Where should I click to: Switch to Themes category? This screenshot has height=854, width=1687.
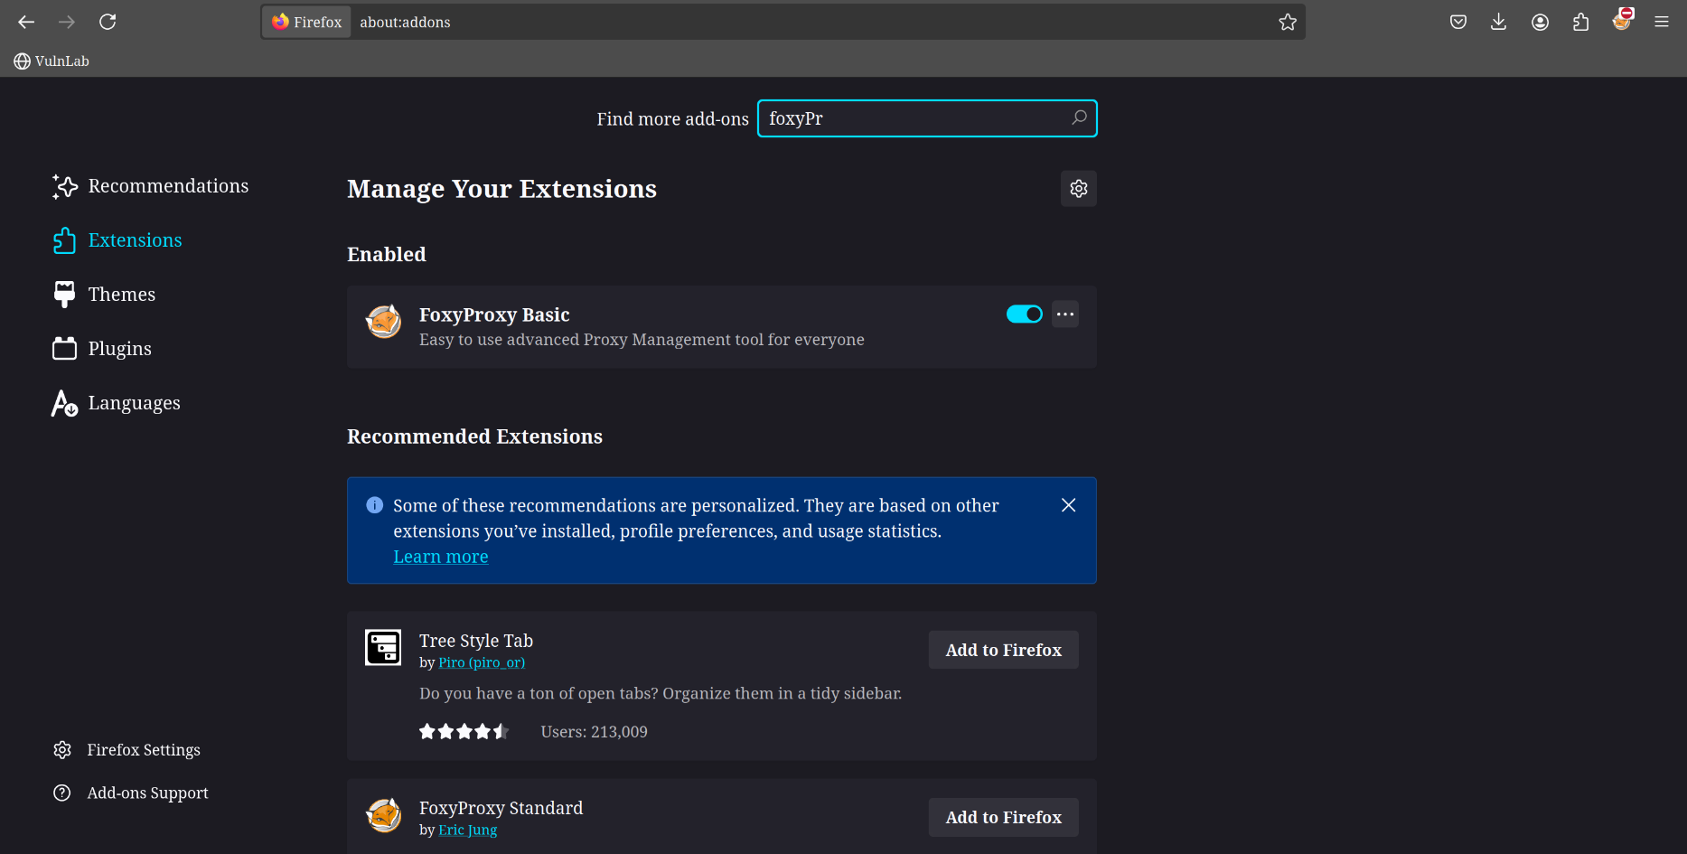click(x=104, y=295)
